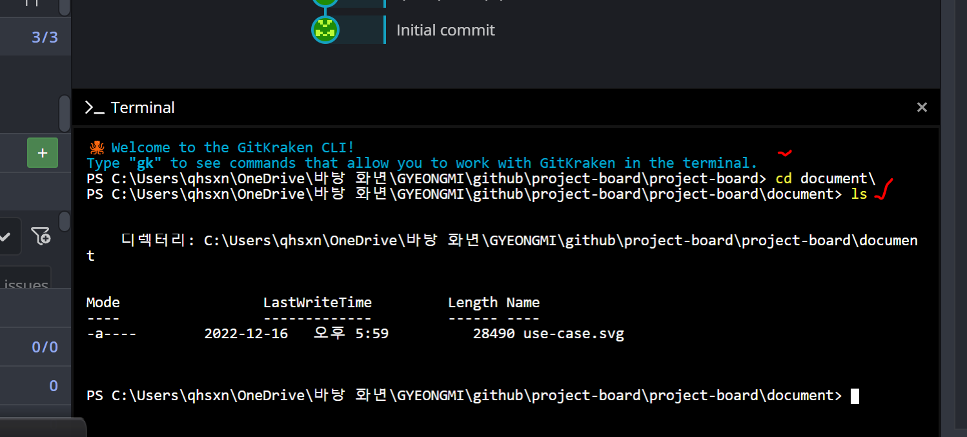967x437 pixels.
Task: Close the Terminal panel
Action: [x=922, y=108]
